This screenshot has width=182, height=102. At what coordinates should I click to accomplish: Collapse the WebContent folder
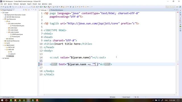(3, 45)
